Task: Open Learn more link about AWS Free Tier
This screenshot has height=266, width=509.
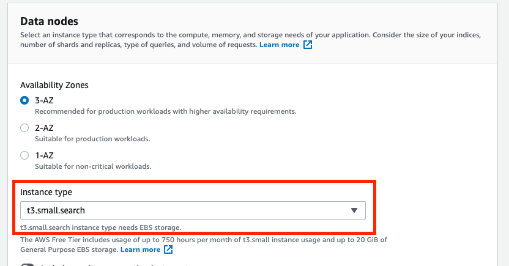Action: (140, 249)
